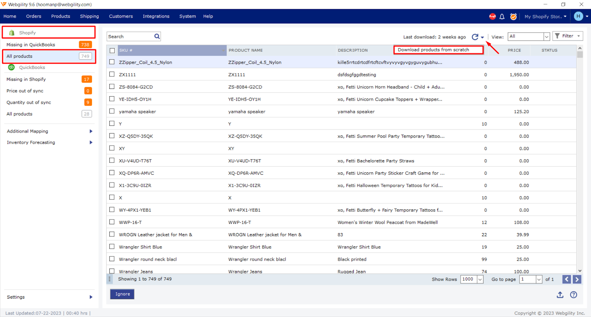Go to previous page arrow
Screen dimensions: 591x317
tap(567, 279)
